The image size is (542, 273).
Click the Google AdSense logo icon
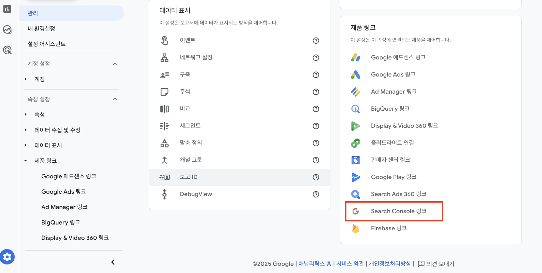(356, 57)
